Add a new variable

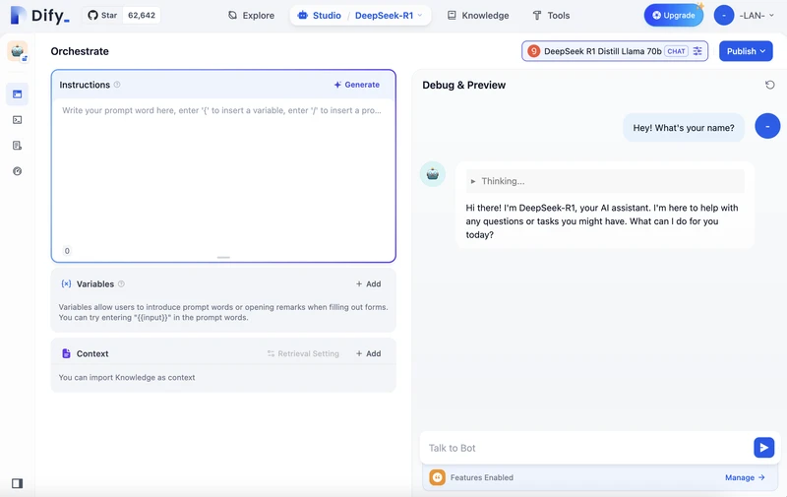[368, 283]
